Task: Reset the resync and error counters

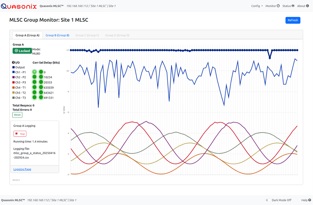Action: (x=17, y=115)
